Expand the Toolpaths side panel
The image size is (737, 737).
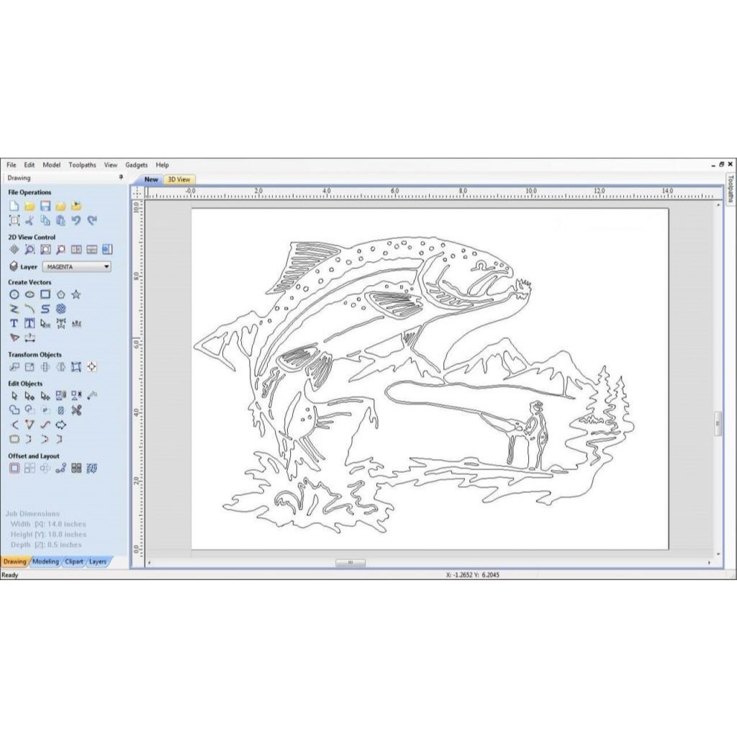(x=730, y=189)
